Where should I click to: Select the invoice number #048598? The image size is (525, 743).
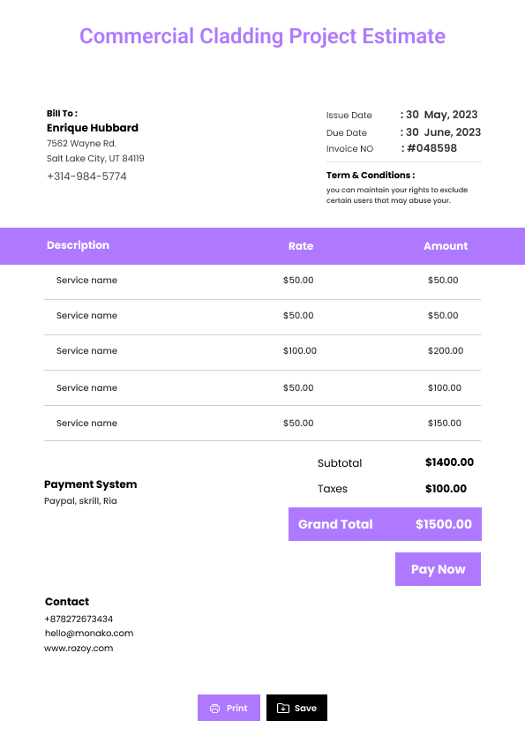pyautogui.click(x=431, y=148)
